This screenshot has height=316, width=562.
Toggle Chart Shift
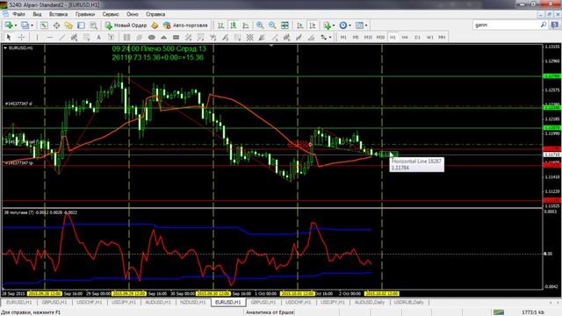coord(313,25)
